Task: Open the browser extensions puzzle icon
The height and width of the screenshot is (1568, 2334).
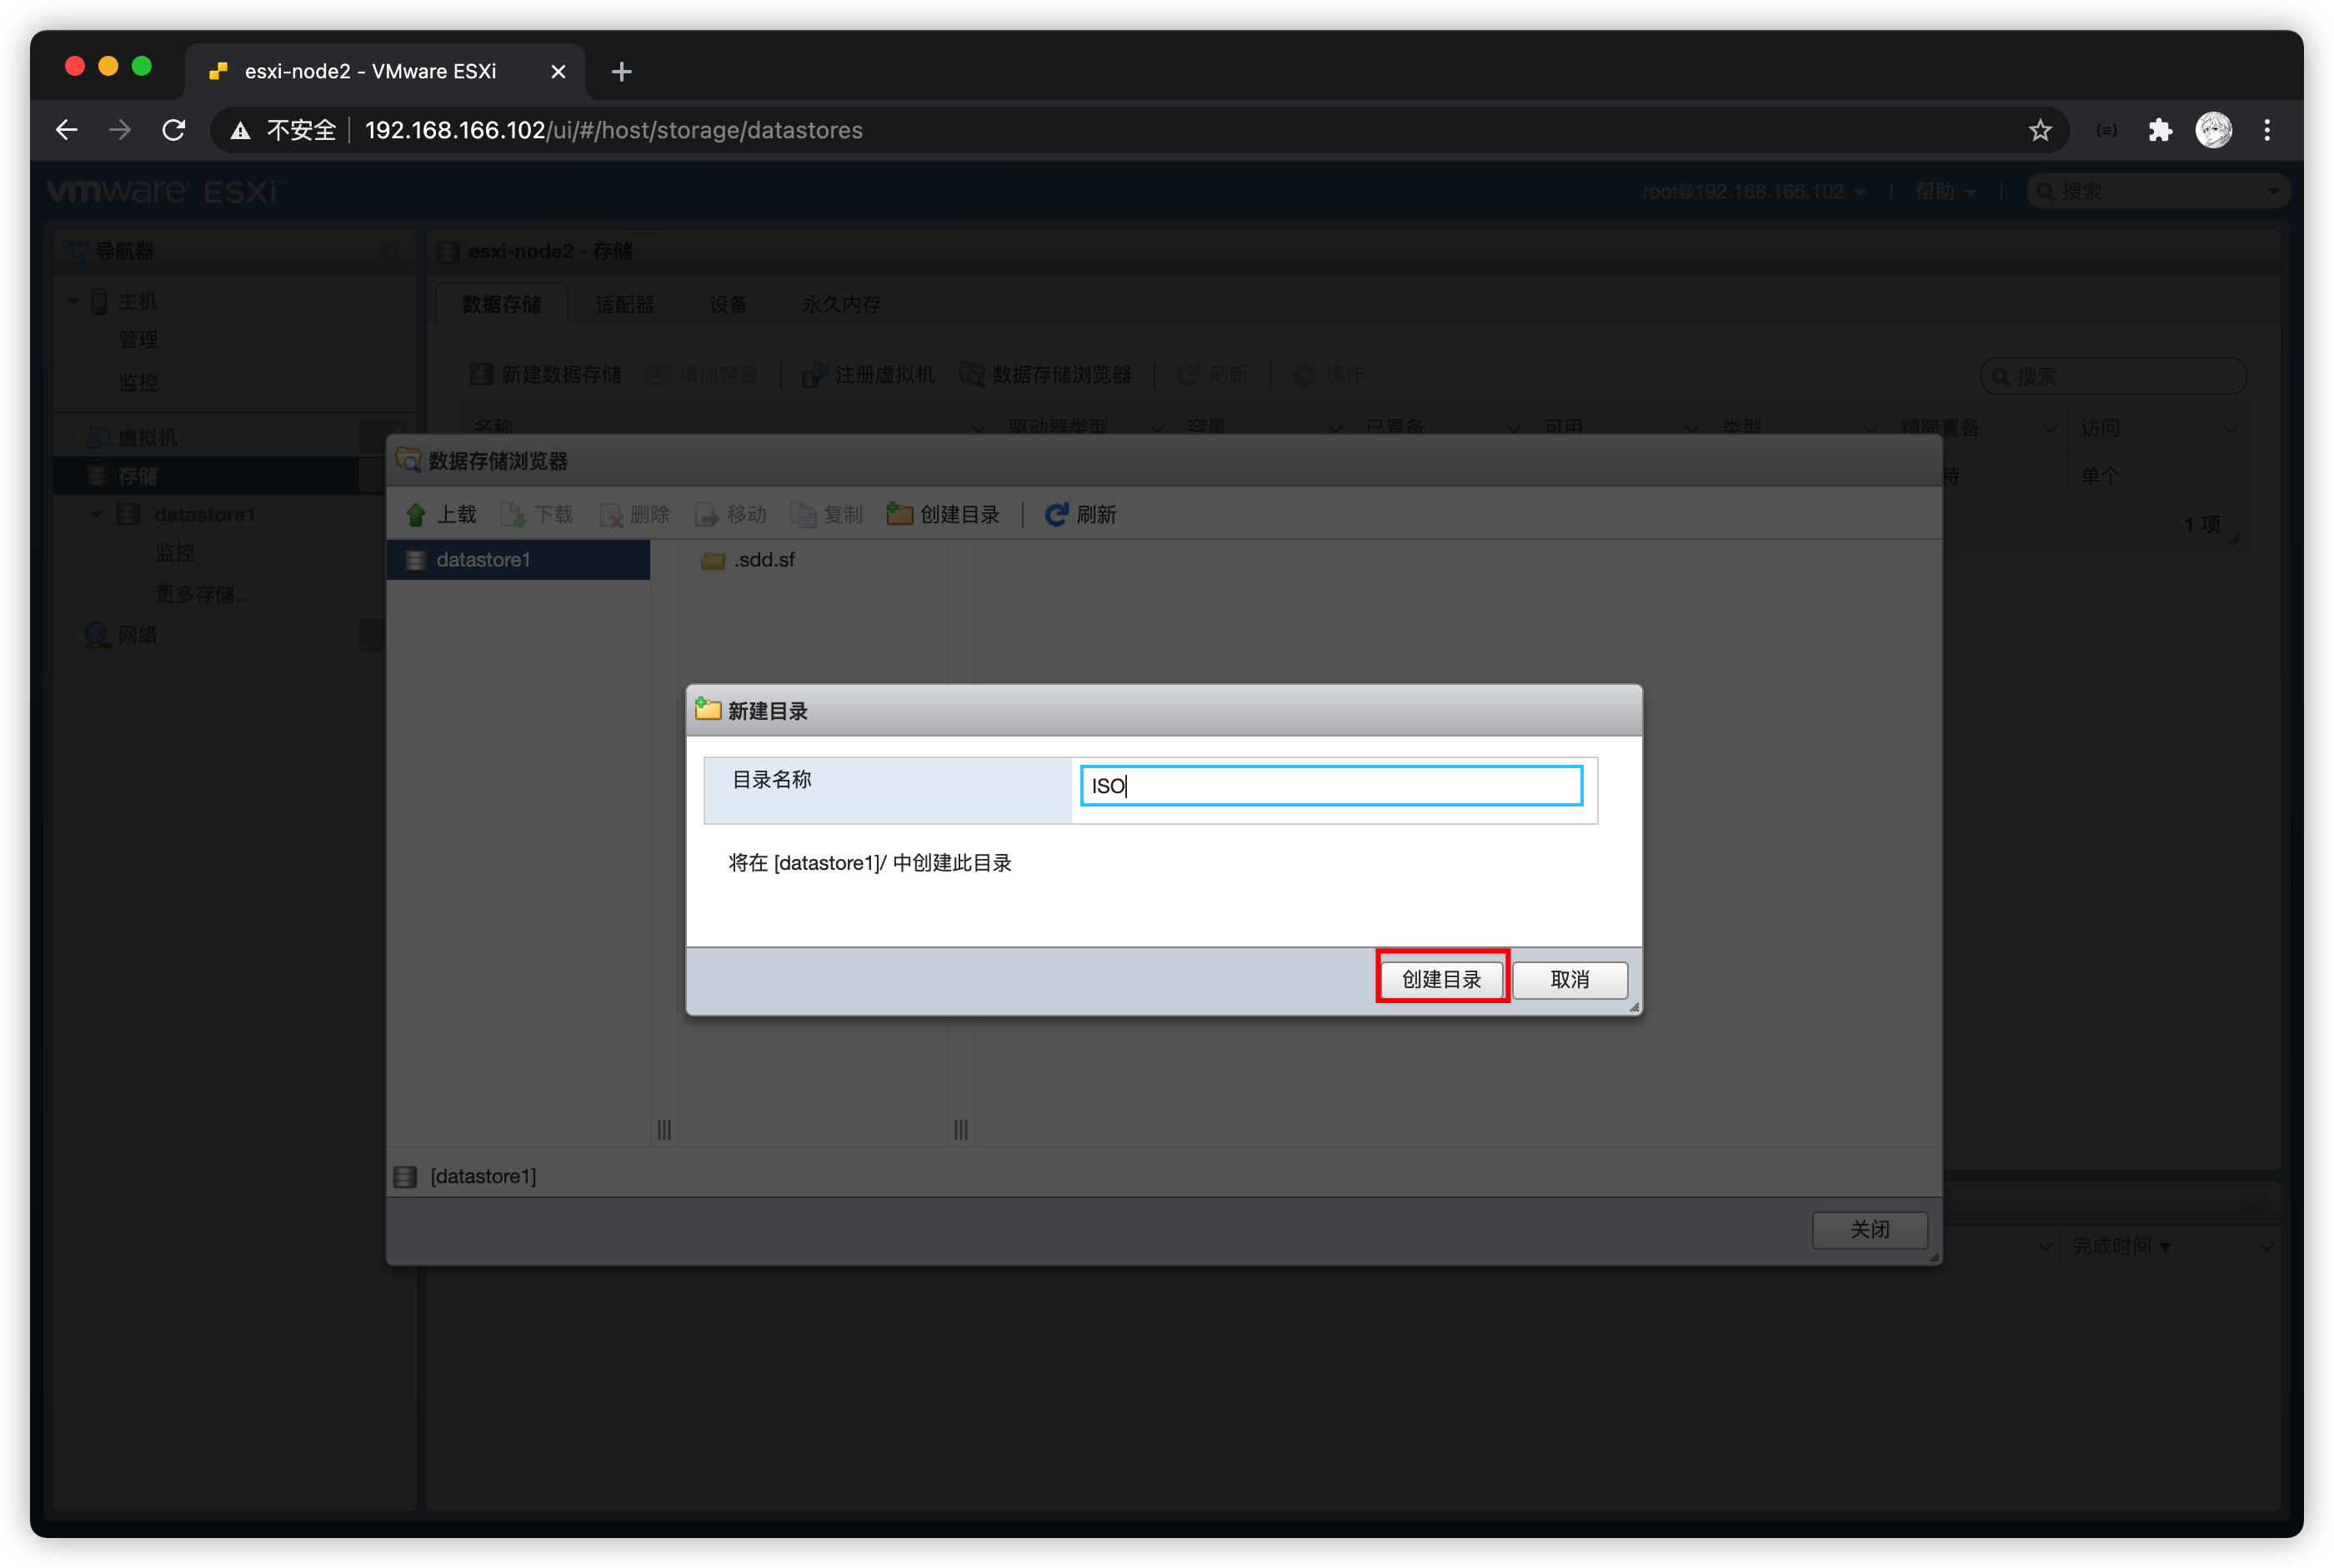Action: click(2160, 130)
